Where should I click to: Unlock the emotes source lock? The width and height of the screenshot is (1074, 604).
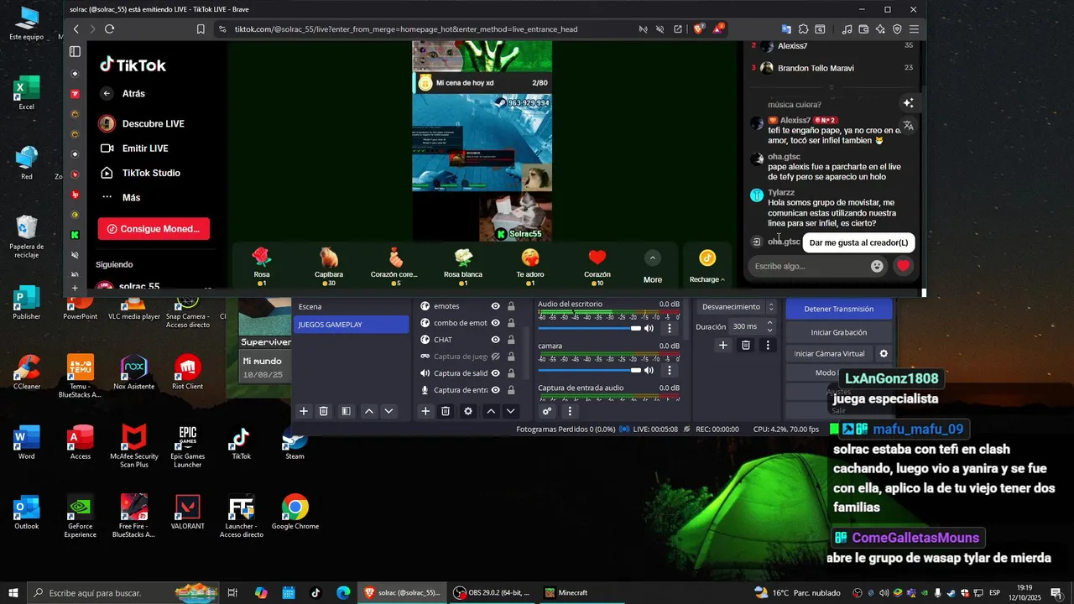[511, 306]
